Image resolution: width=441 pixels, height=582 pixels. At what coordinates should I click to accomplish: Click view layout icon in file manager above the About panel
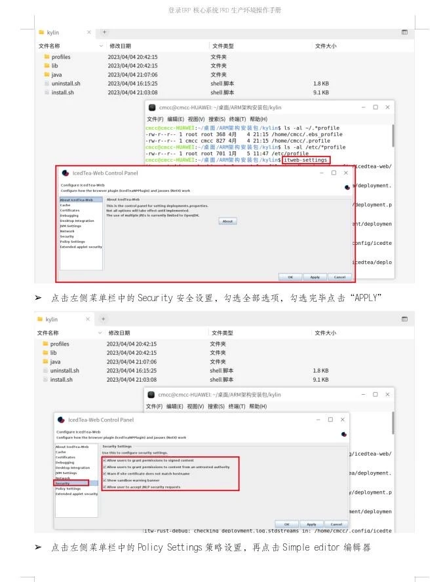(x=404, y=32)
